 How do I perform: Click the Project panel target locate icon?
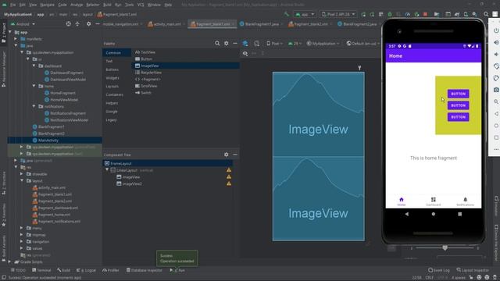tap(68, 24)
